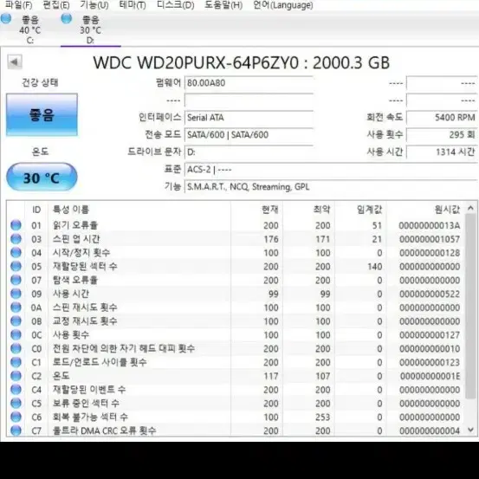Click the ID column header
The height and width of the screenshot is (479, 479).
pyautogui.click(x=36, y=210)
